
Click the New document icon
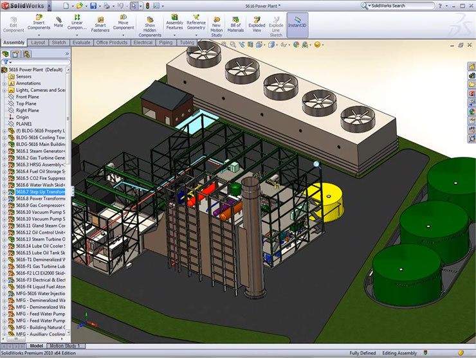coord(66,5)
